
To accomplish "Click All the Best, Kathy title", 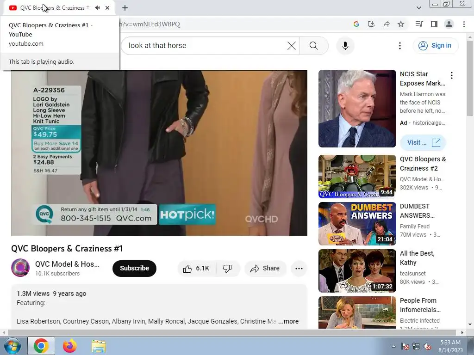I will point(417,258).
